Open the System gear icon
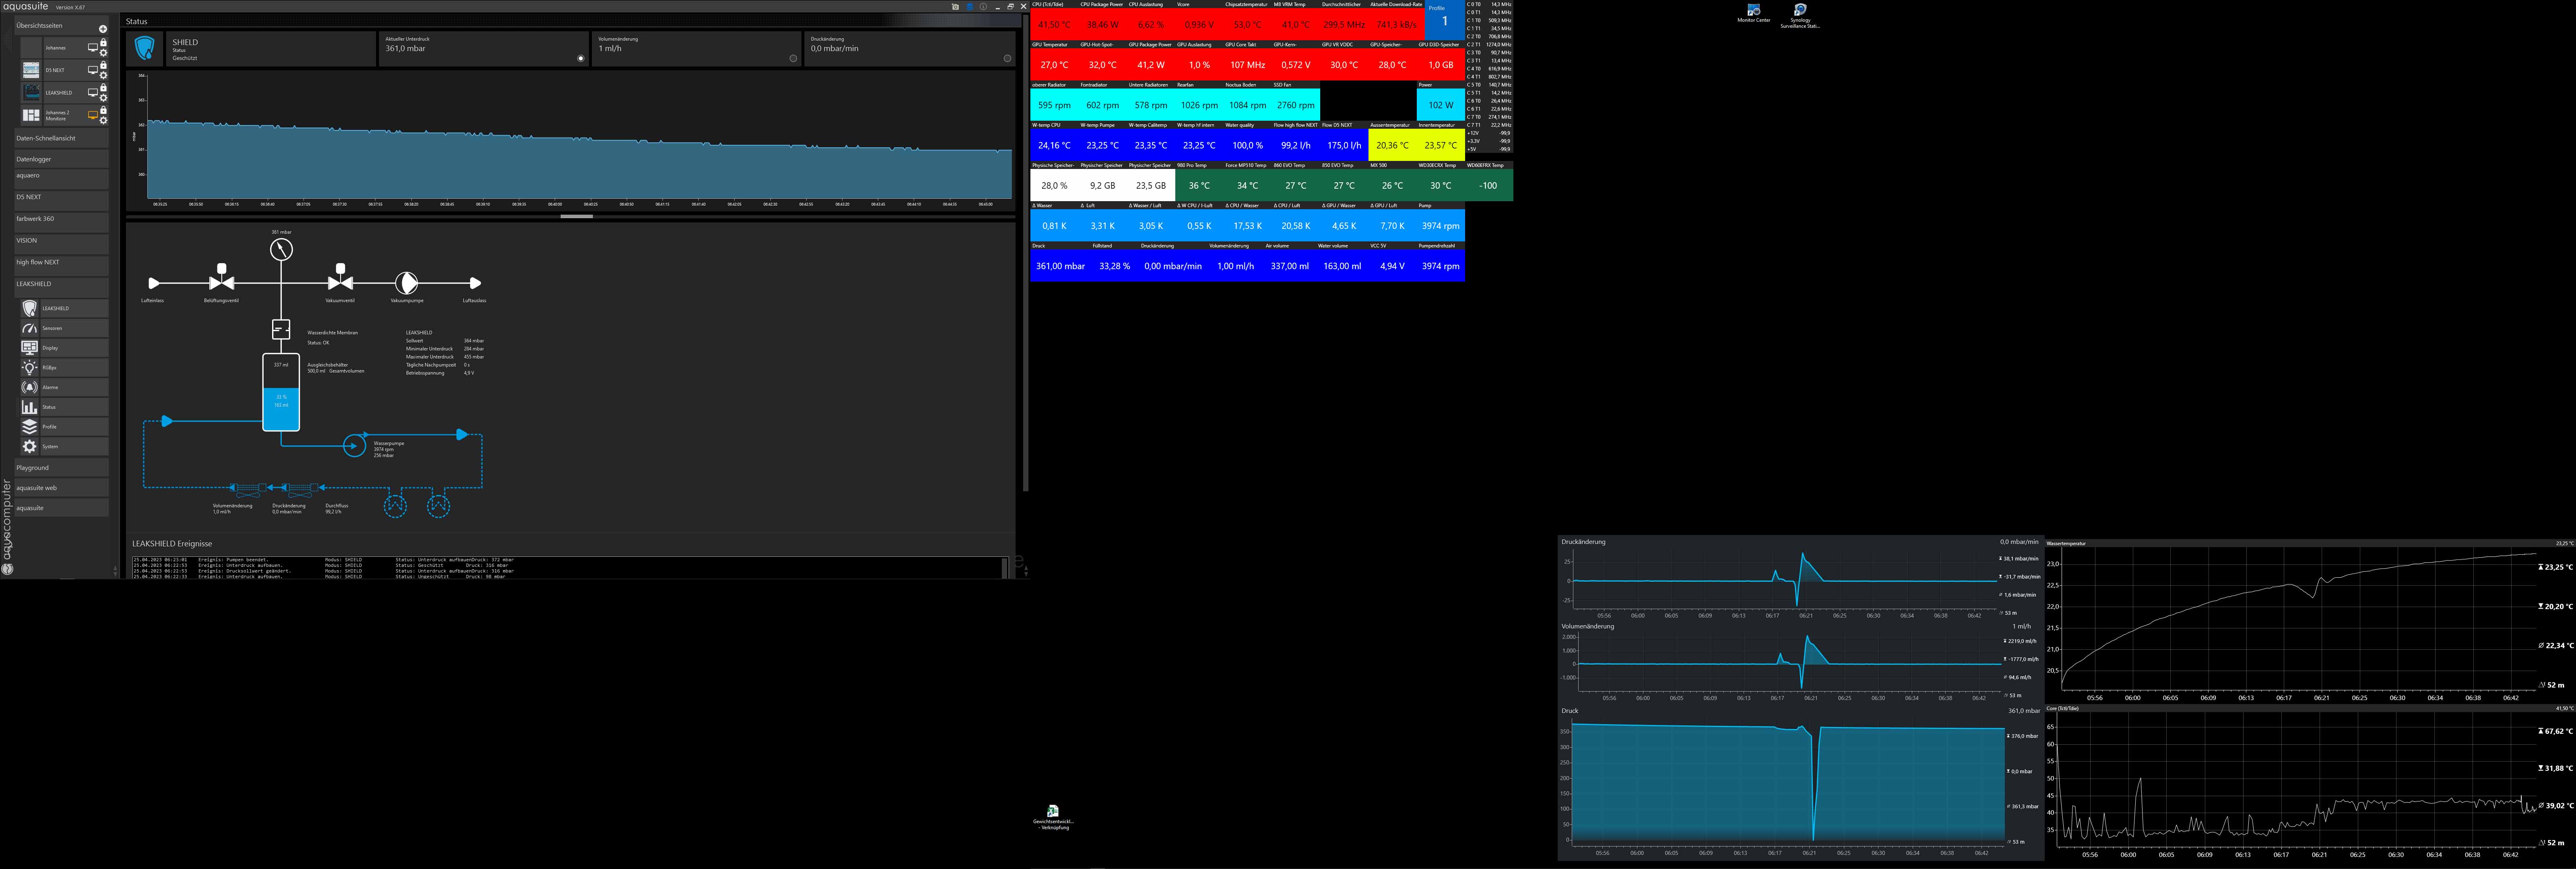This screenshot has height=869, width=2576. 30,447
